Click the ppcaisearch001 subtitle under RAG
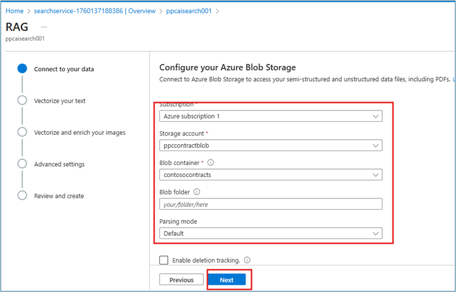 click(25, 39)
